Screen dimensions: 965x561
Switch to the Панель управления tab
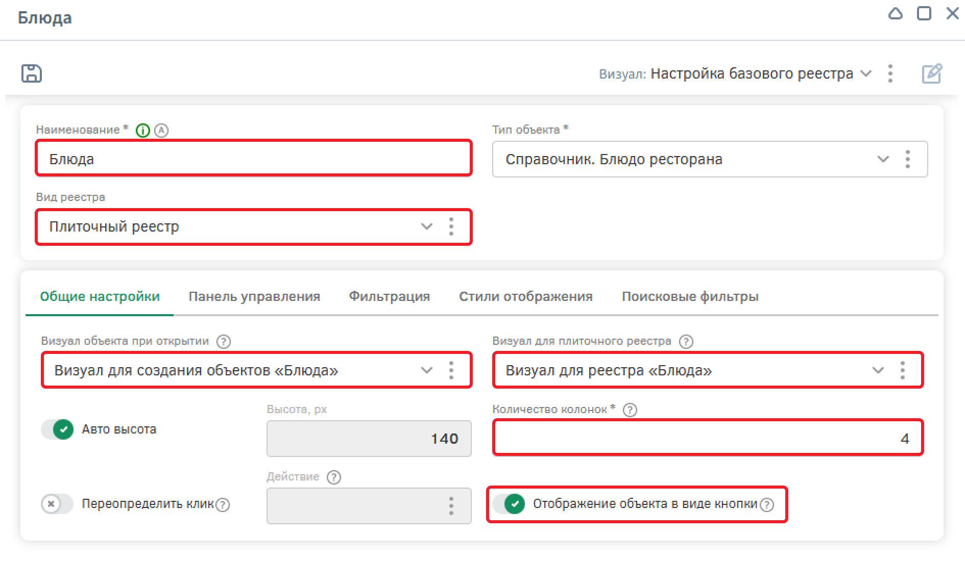[254, 296]
